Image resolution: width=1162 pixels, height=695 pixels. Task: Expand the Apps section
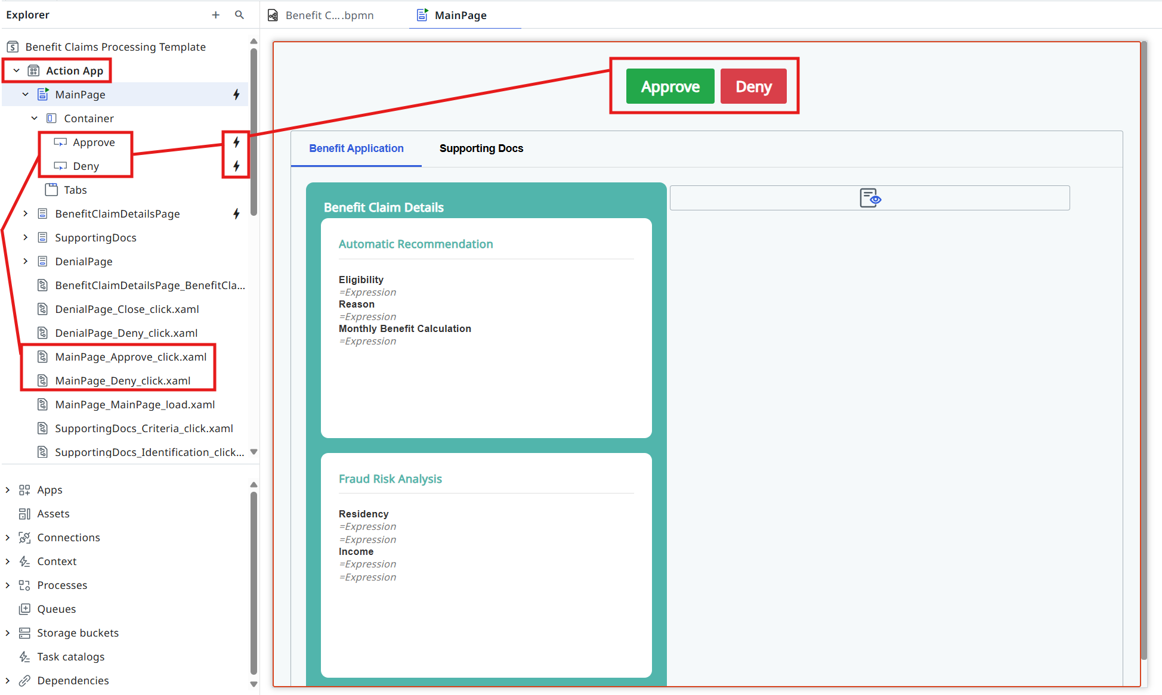tap(8, 490)
